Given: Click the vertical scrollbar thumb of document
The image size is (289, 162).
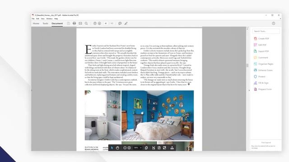Looking at the screenshot, I should click(247, 65).
